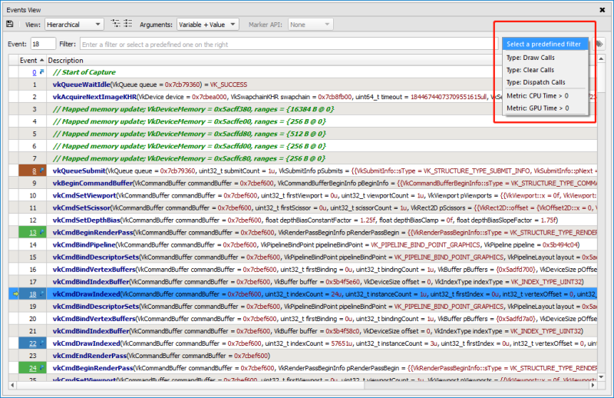This screenshot has height=398, width=614.
Task: Select vkCmdBindIndexBuffer at event 21
Action: pyautogui.click(x=302, y=331)
